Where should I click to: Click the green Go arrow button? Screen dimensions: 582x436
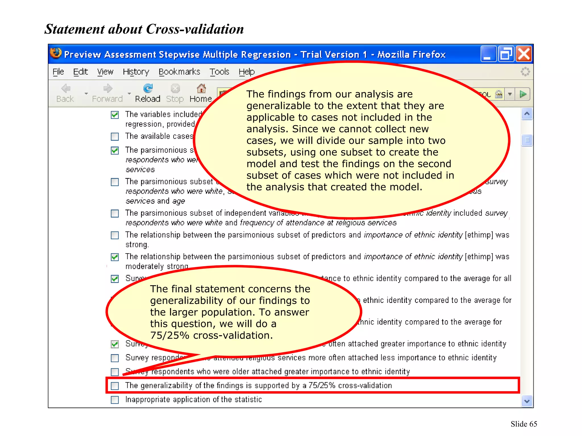[523, 94]
